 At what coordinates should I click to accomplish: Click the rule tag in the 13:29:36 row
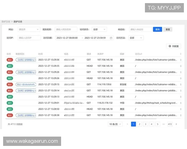[26, 60]
